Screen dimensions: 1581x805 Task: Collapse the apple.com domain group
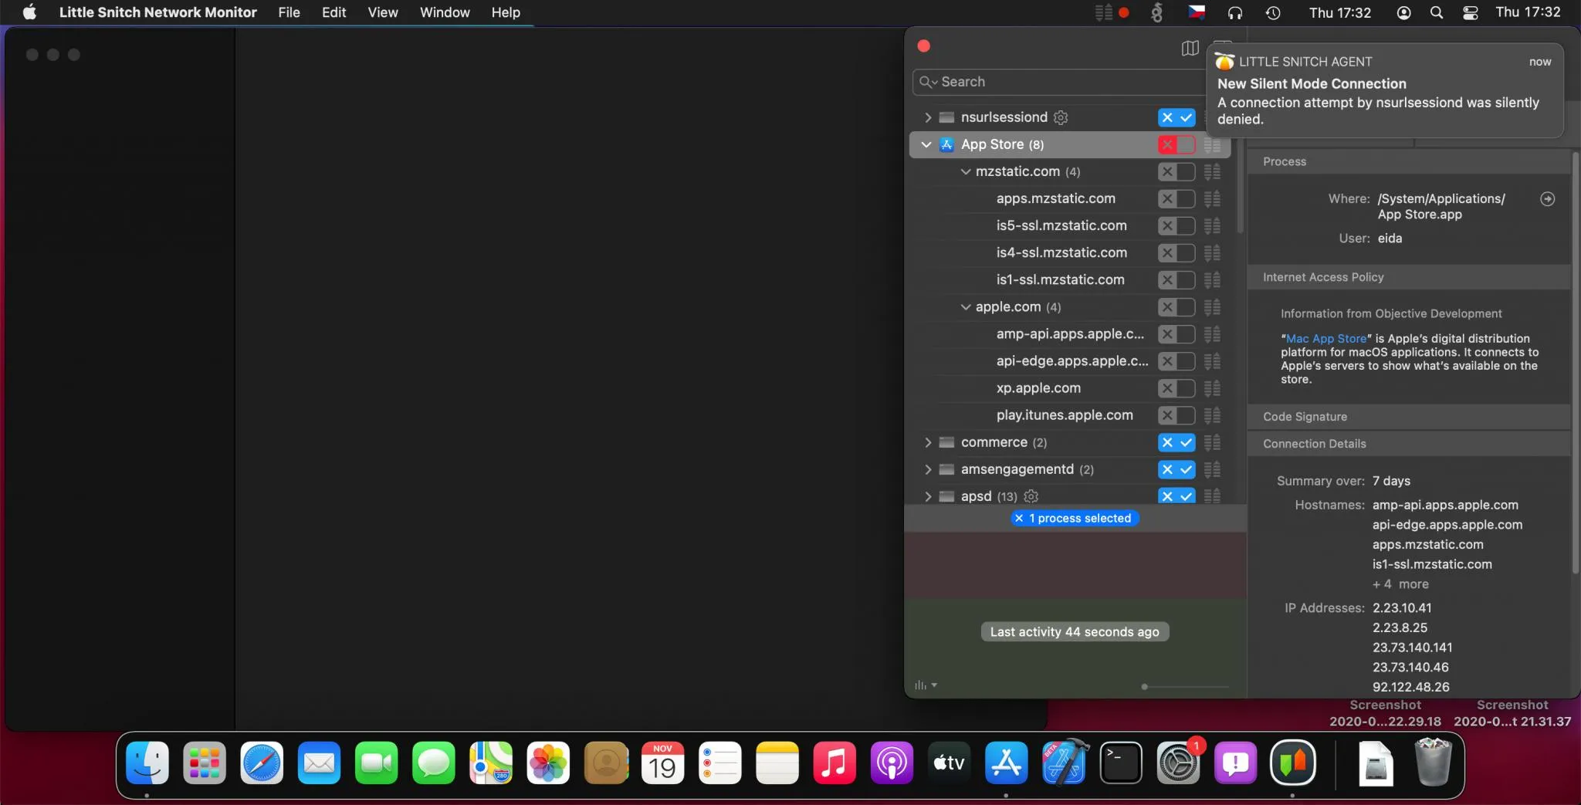(965, 307)
